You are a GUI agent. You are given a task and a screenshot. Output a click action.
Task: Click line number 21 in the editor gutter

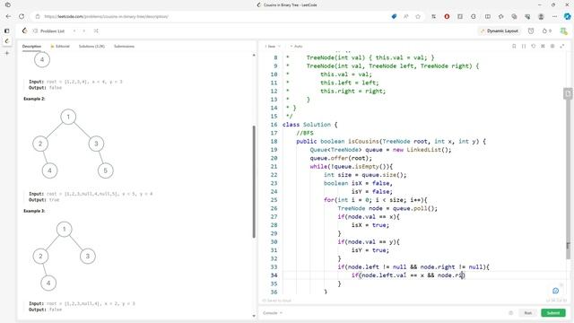(274, 167)
